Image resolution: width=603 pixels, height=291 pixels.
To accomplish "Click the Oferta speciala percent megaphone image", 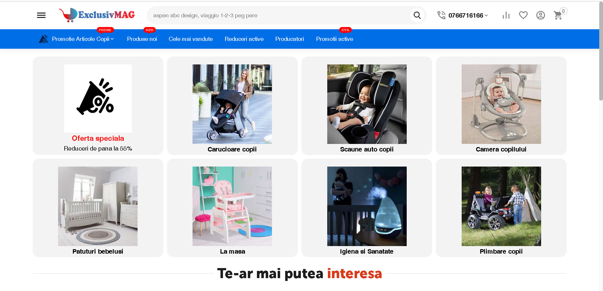I will tap(98, 98).
